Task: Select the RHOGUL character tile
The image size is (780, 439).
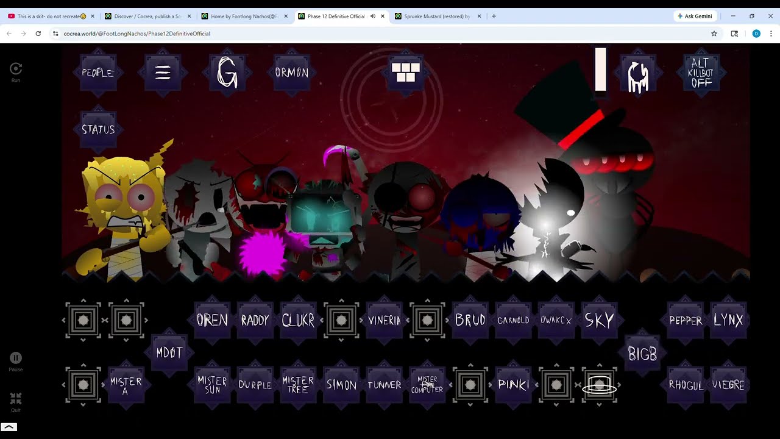Action: pyautogui.click(x=686, y=385)
